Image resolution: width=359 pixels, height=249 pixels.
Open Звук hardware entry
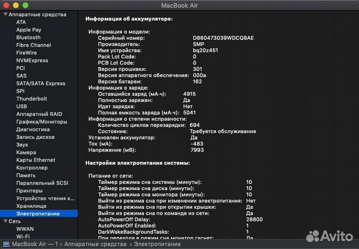pyautogui.click(x=22, y=145)
